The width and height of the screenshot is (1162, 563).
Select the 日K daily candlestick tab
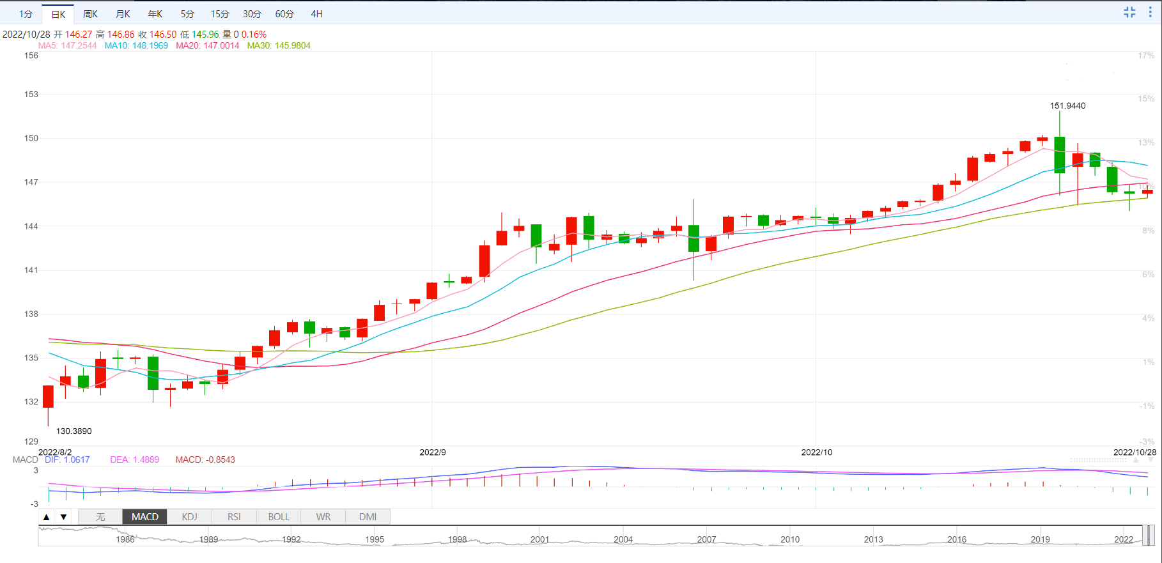(58, 14)
